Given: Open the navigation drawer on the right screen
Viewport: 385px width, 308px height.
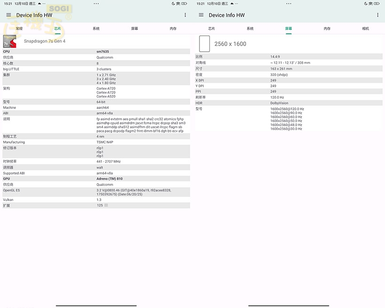Looking at the screenshot, I should pos(200,15).
